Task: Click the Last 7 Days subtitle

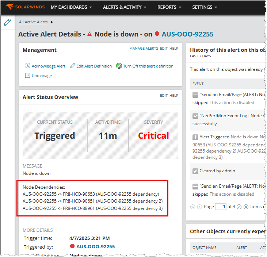Action: tap(201, 56)
